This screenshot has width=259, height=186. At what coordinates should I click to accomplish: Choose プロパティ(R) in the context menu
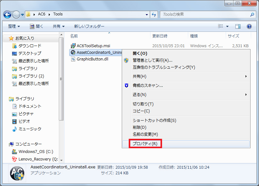(186, 144)
